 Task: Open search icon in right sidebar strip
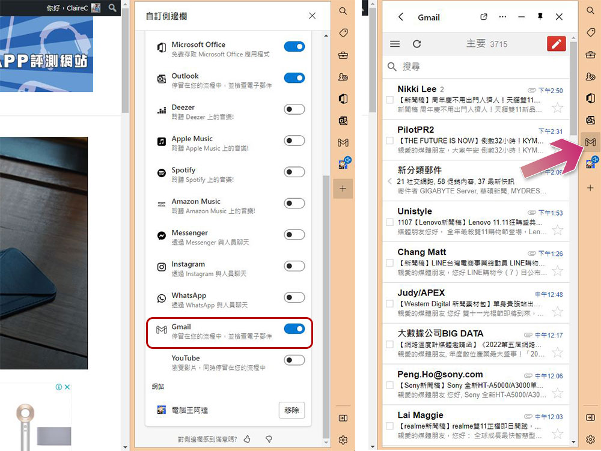(590, 11)
